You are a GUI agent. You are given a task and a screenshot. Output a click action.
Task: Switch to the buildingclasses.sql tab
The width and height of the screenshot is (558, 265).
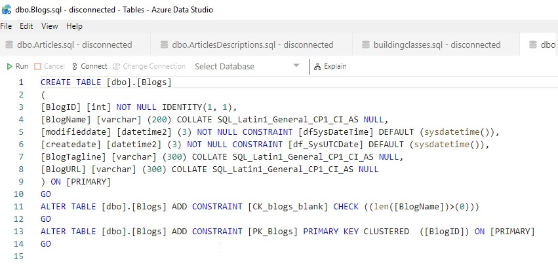click(x=437, y=45)
